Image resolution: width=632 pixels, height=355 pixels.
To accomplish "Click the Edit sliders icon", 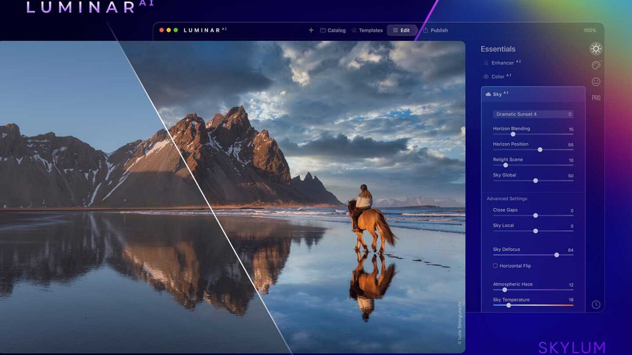I will pos(395,30).
